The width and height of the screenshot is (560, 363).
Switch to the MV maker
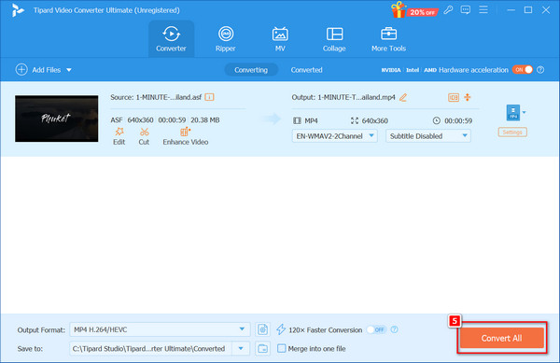(x=280, y=39)
